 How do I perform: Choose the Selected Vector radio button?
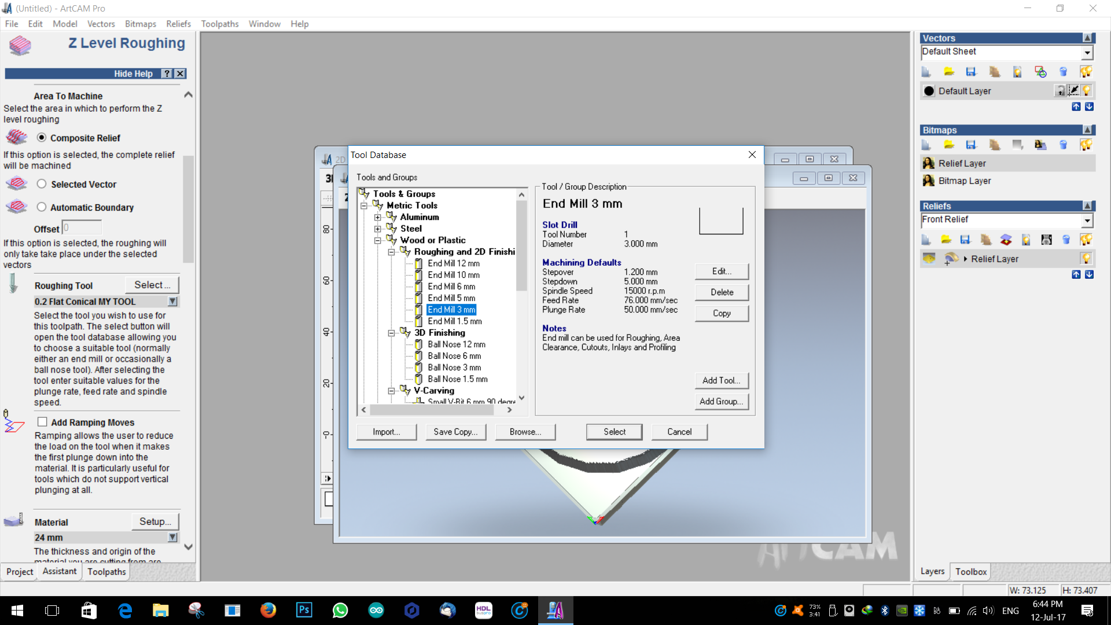(42, 184)
